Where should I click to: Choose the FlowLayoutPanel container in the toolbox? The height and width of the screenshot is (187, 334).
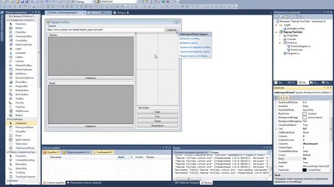[25, 127]
